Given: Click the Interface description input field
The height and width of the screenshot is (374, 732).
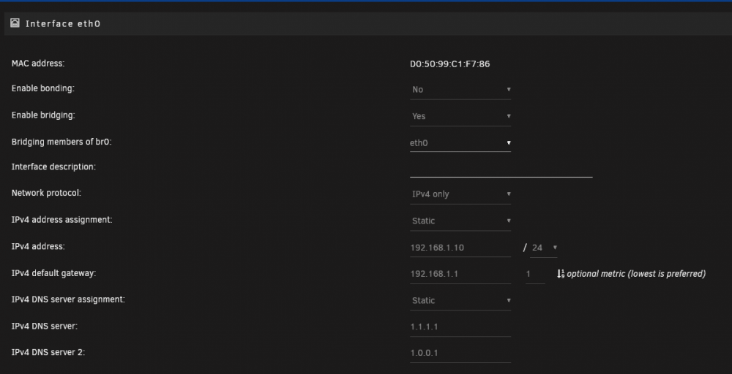Looking at the screenshot, I should pyautogui.click(x=501, y=169).
